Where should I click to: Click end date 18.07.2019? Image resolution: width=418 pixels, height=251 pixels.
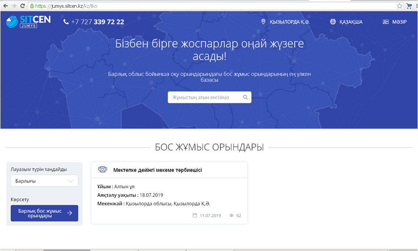click(151, 195)
